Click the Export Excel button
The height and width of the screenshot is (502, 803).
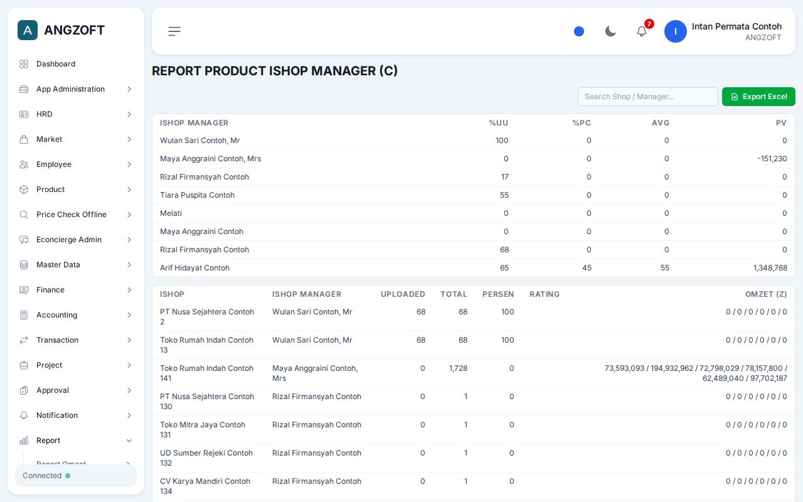pyautogui.click(x=758, y=97)
